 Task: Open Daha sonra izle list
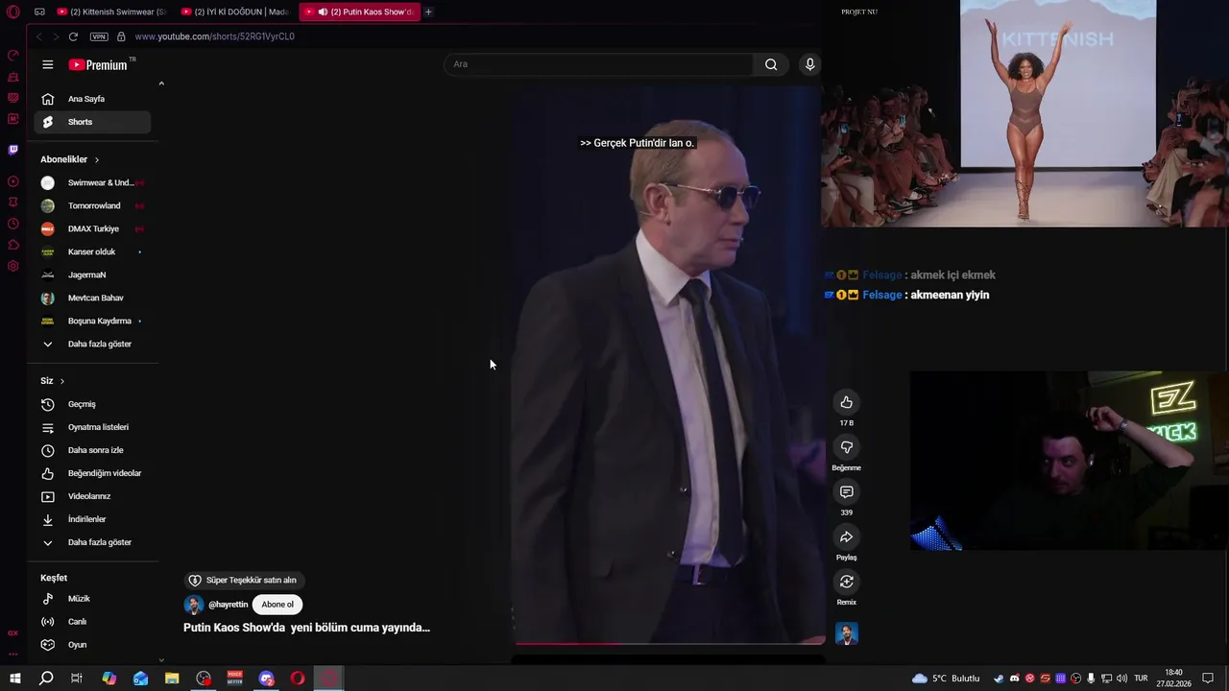tap(92, 450)
